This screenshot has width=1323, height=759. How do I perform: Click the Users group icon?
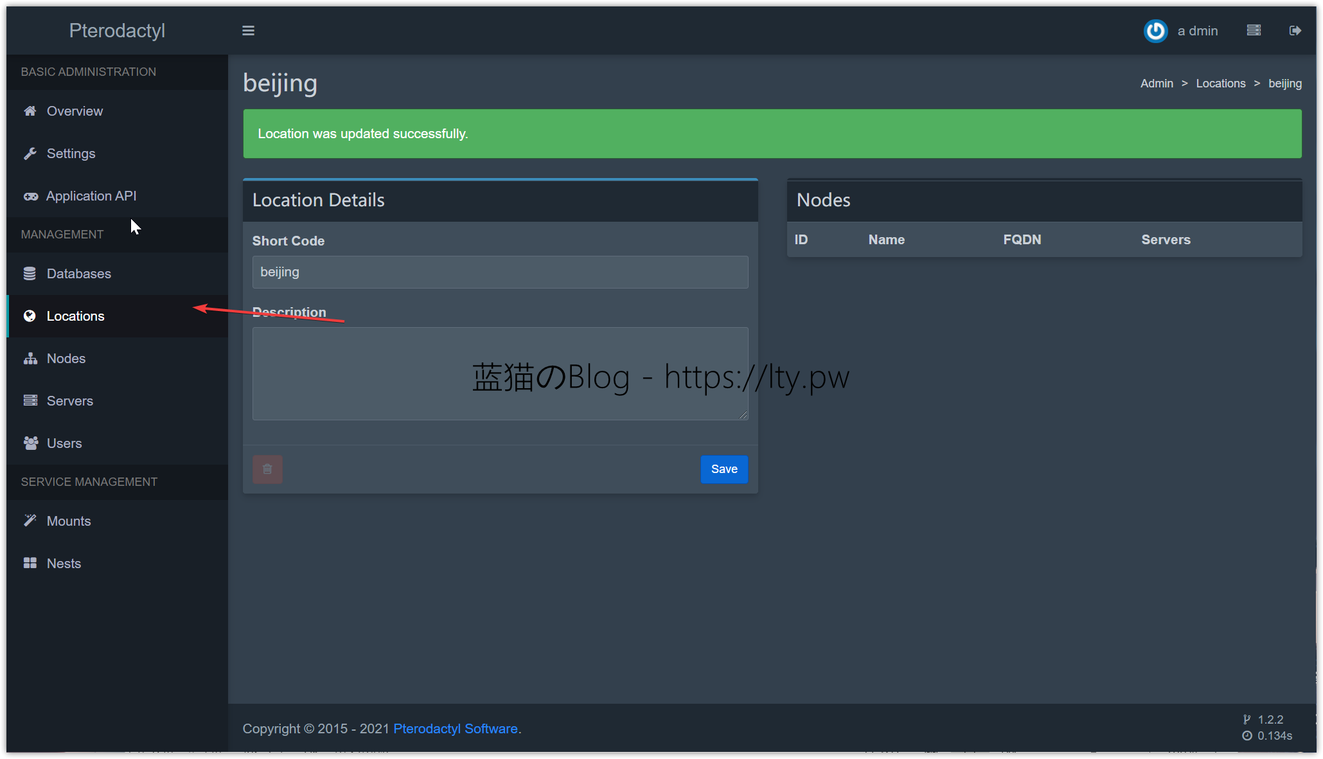(x=30, y=443)
